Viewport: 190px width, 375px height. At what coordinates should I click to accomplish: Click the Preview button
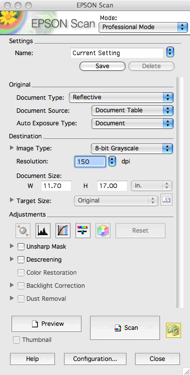(46, 324)
